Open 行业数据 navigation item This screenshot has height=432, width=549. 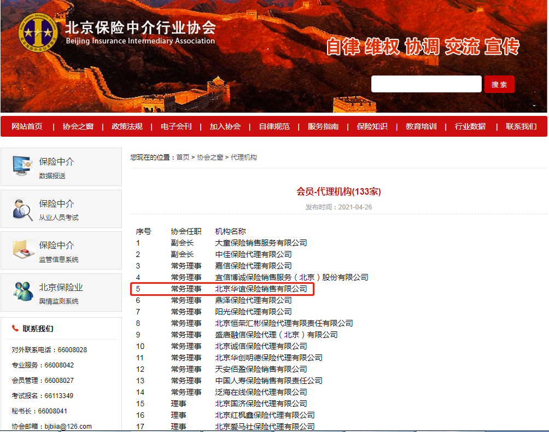point(470,126)
